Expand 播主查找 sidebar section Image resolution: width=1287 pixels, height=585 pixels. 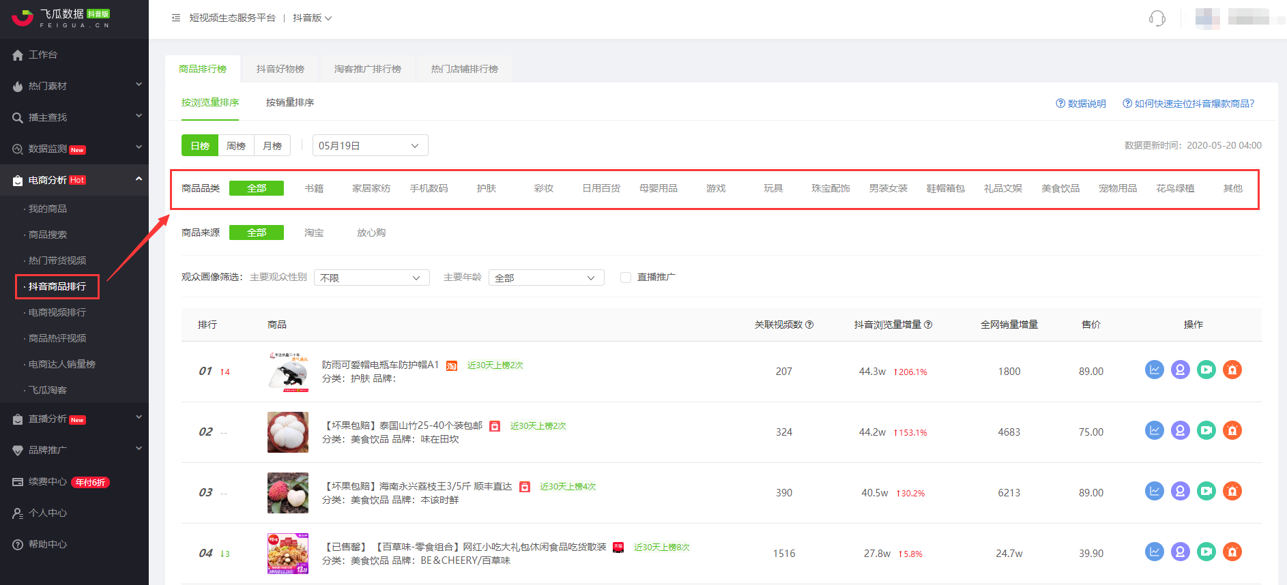click(x=74, y=117)
